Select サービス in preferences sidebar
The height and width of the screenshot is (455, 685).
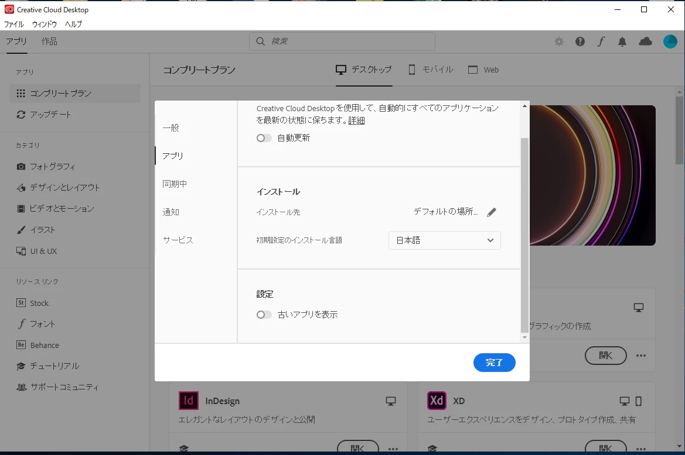pos(178,240)
